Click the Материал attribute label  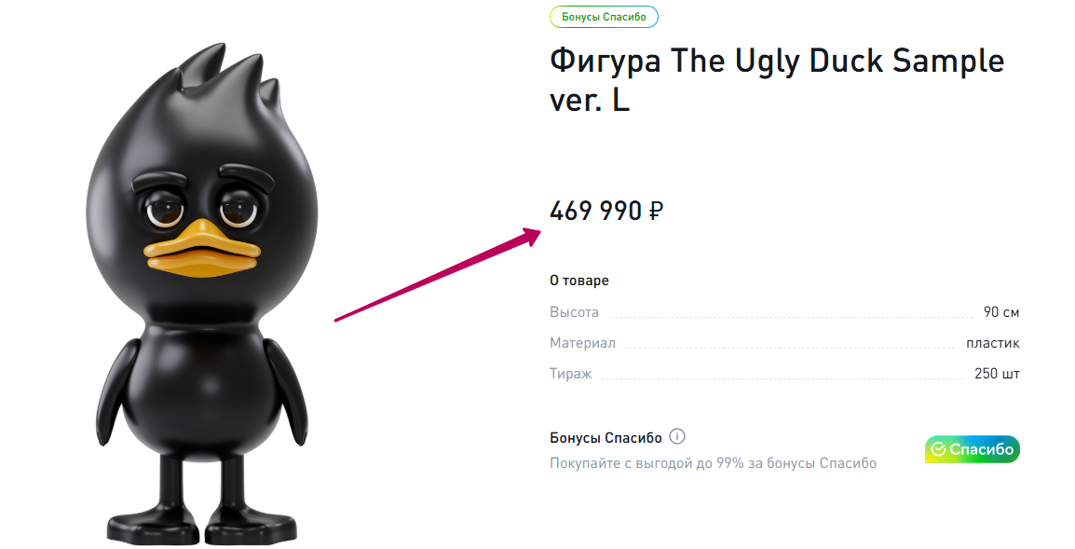[583, 343]
